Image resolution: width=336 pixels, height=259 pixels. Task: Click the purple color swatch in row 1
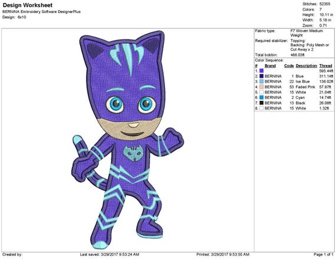[261, 71]
